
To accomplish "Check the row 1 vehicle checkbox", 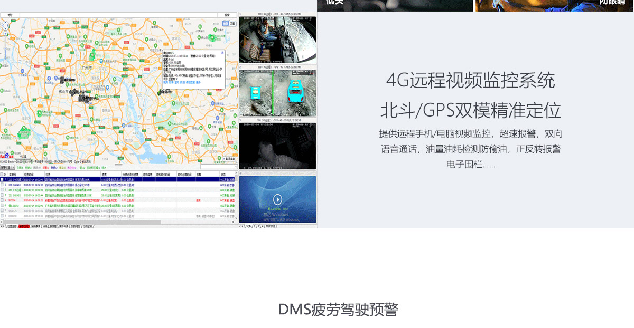I will click(x=2, y=179).
